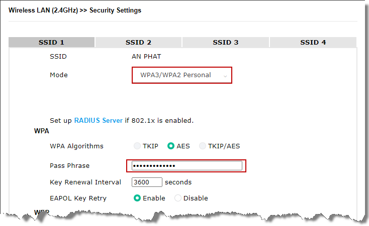
Task: Click the Disable label for EAPOL
Action: pyautogui.click(x=196, y=198)
